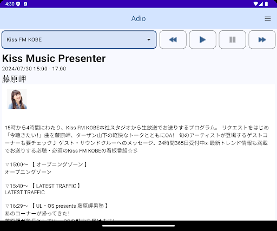Start playback with the play button
The image size is (277, 231).
coord(202,39)
